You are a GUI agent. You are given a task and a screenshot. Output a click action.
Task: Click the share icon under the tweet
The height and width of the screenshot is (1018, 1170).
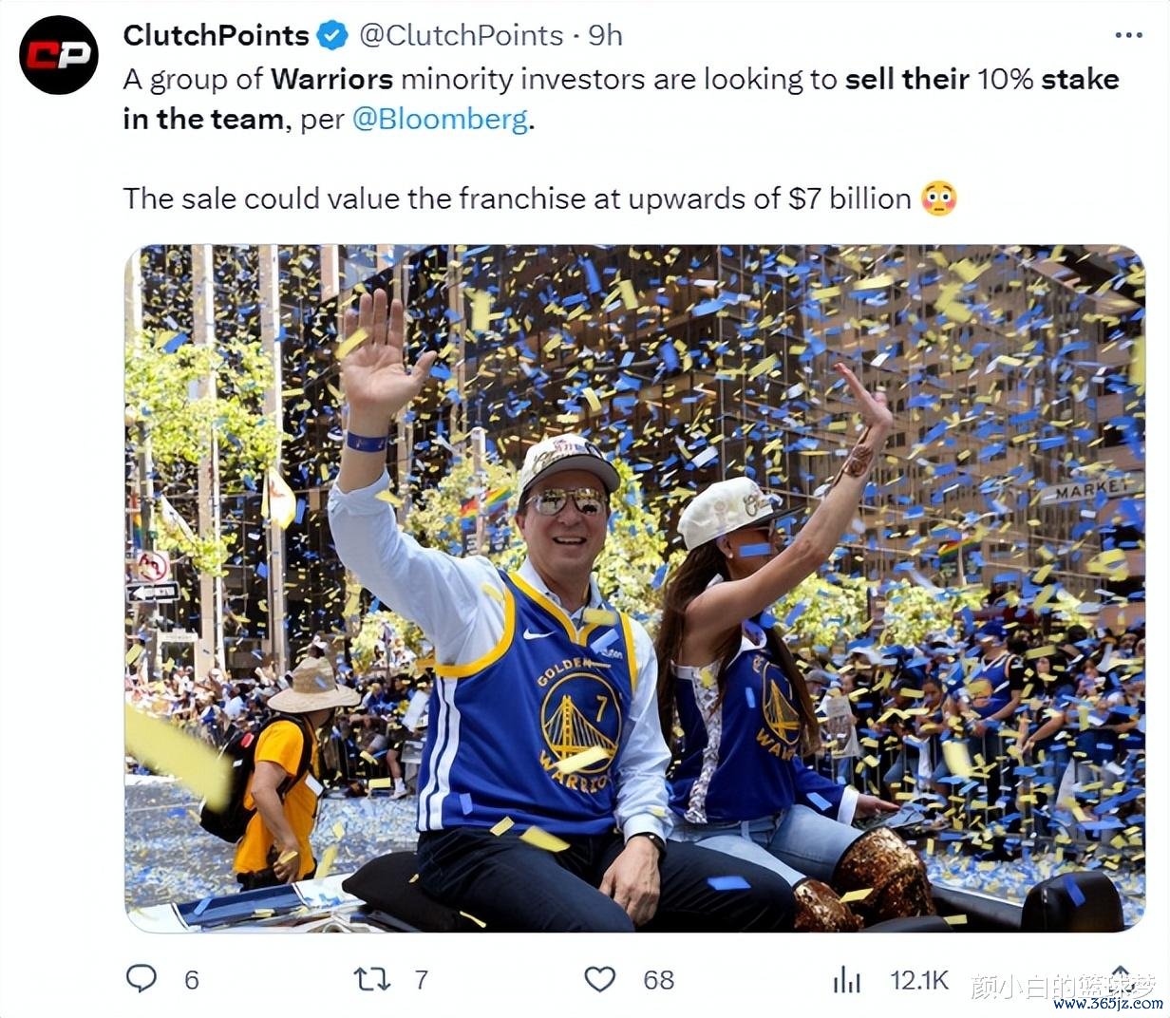click(x=1122, y=976)
